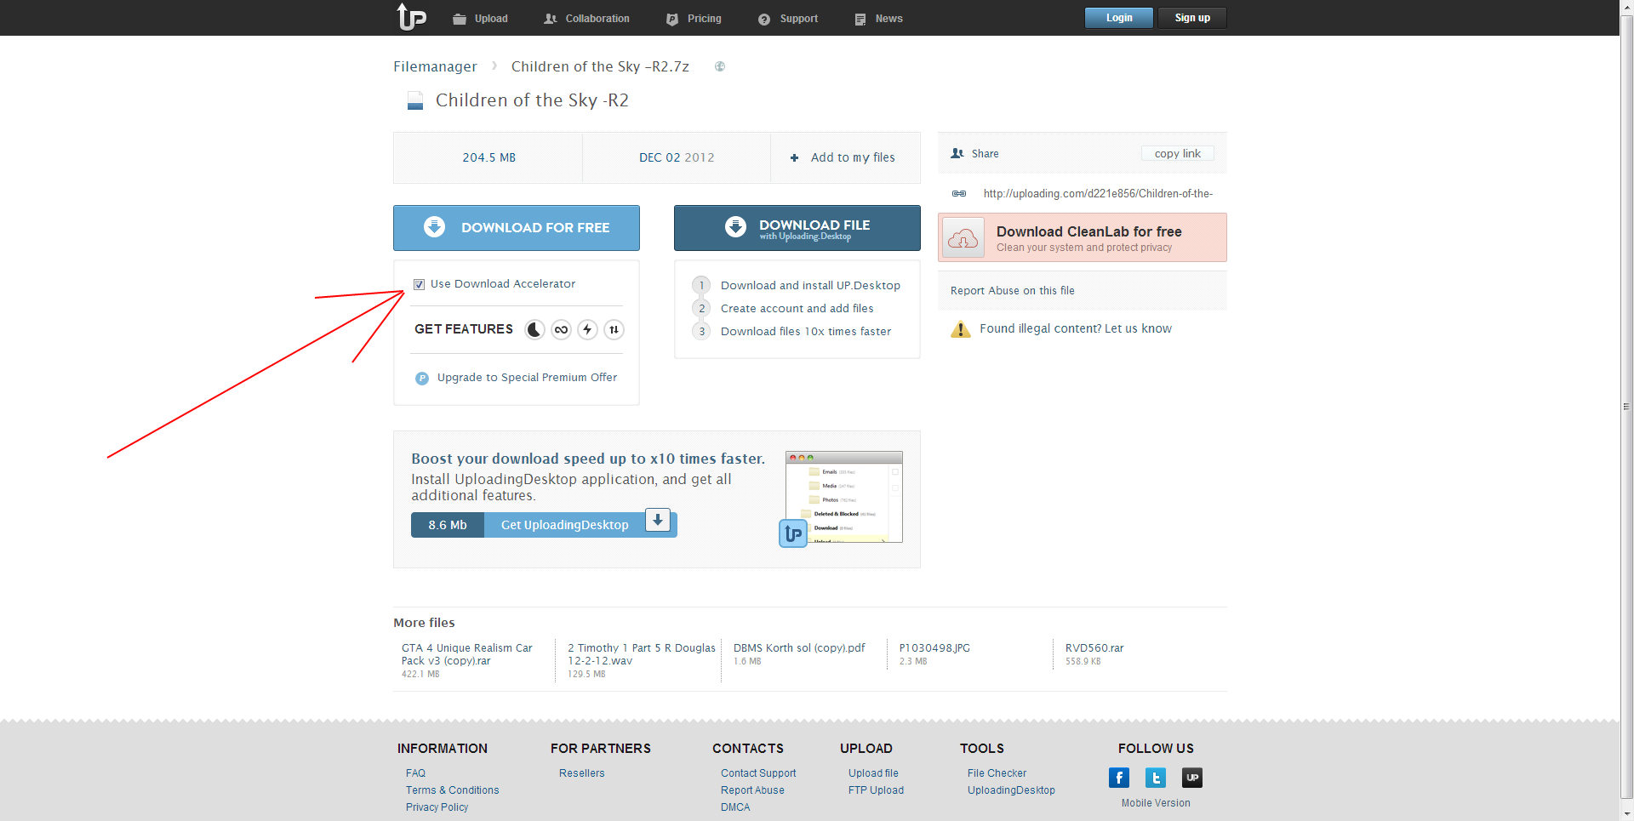Click Get UploadingDesktop button
Viewport: 1634px width, 821px height.
[564, 525]
